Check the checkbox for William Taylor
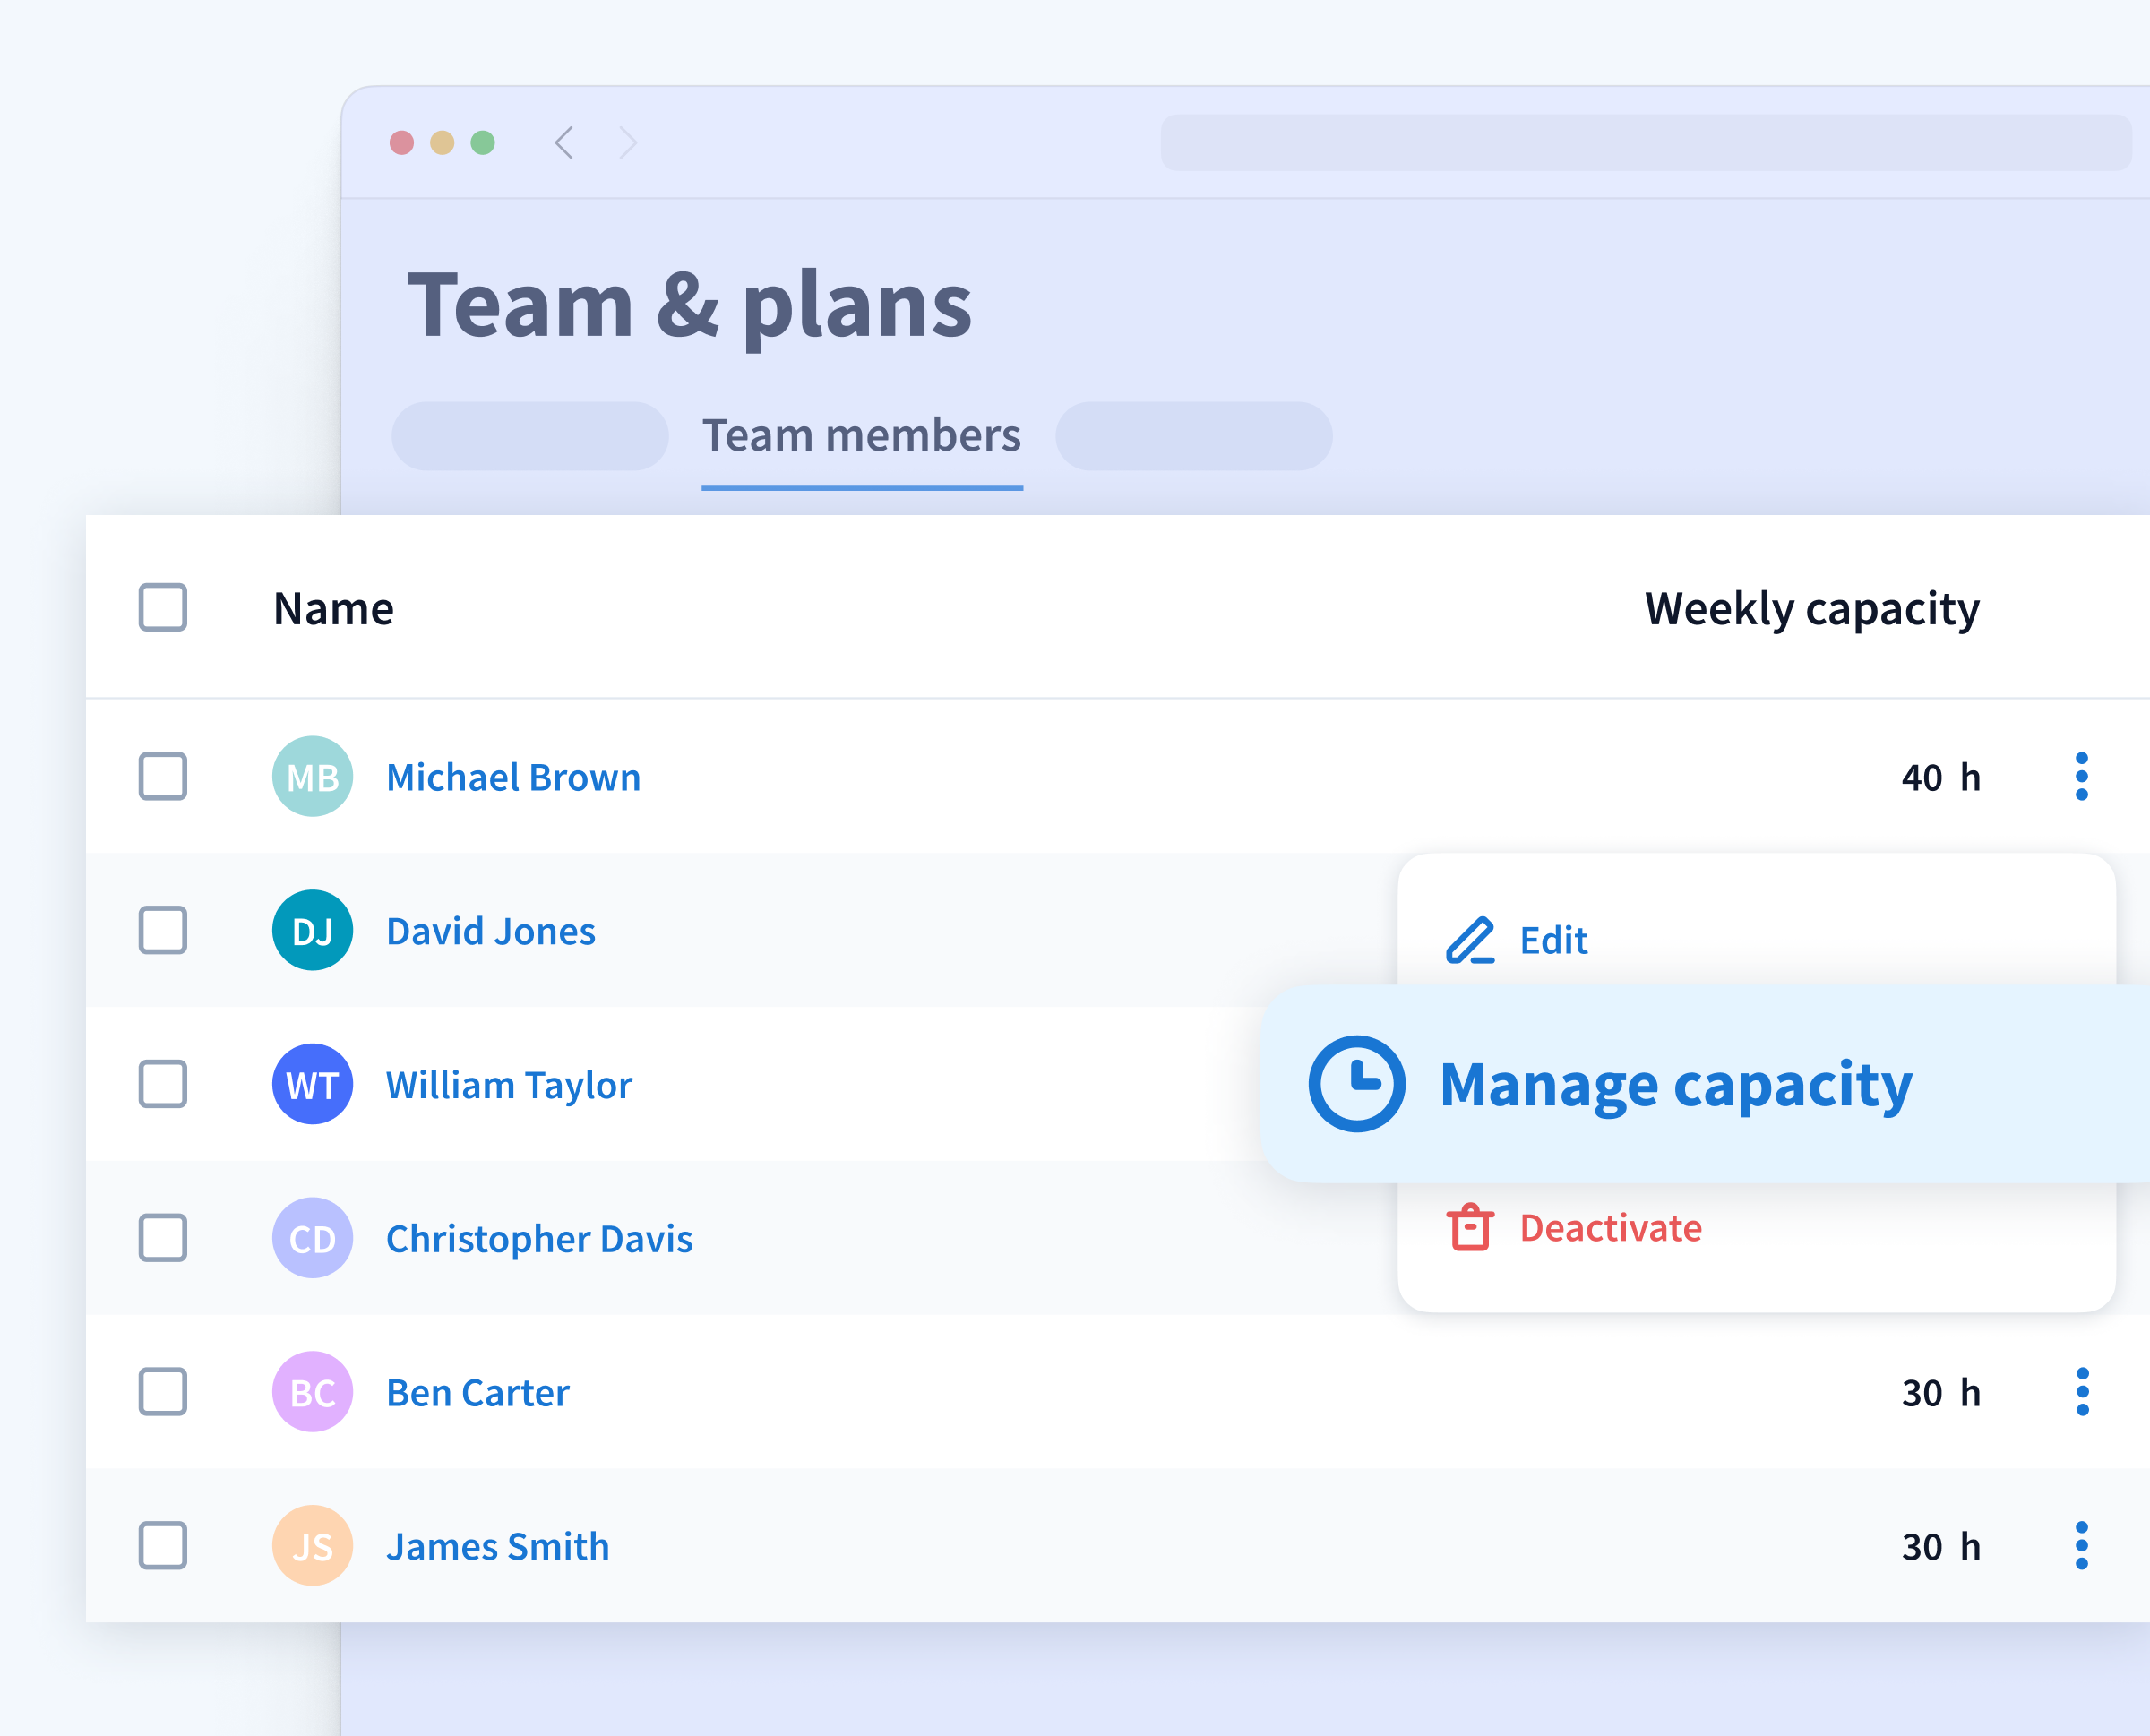Image resolution: width=2150 pixels, height=1736 pixels. 163,1085
